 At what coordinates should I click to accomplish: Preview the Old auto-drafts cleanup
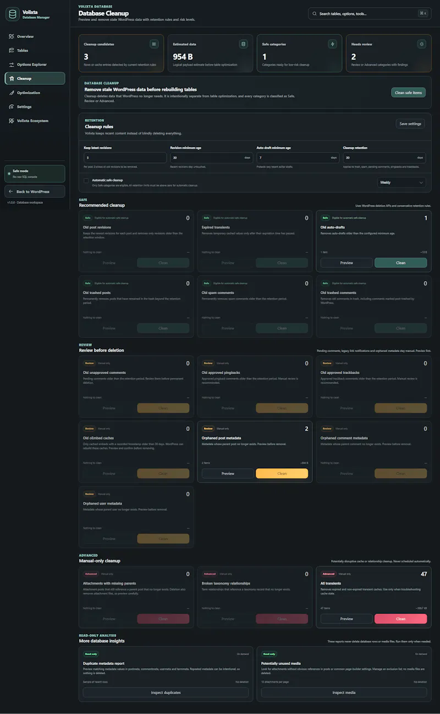(x=346, y=263)
